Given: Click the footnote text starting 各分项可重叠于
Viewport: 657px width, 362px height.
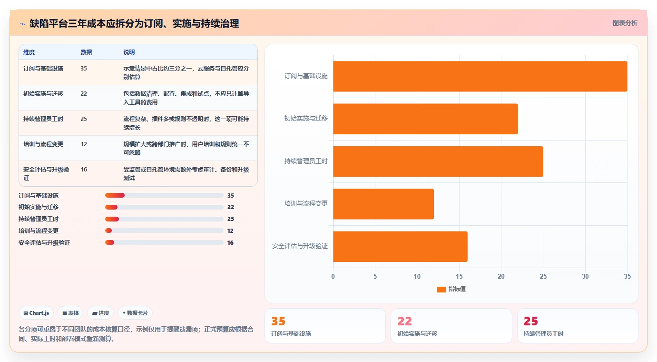Looking at the screenshot, I should [137, 334].
